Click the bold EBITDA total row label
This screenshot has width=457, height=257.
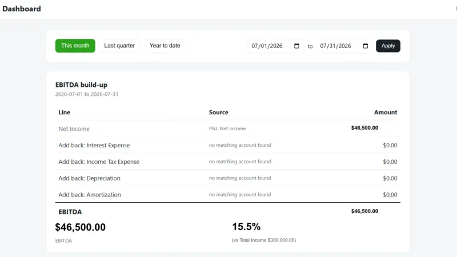[x=70, y=212]
